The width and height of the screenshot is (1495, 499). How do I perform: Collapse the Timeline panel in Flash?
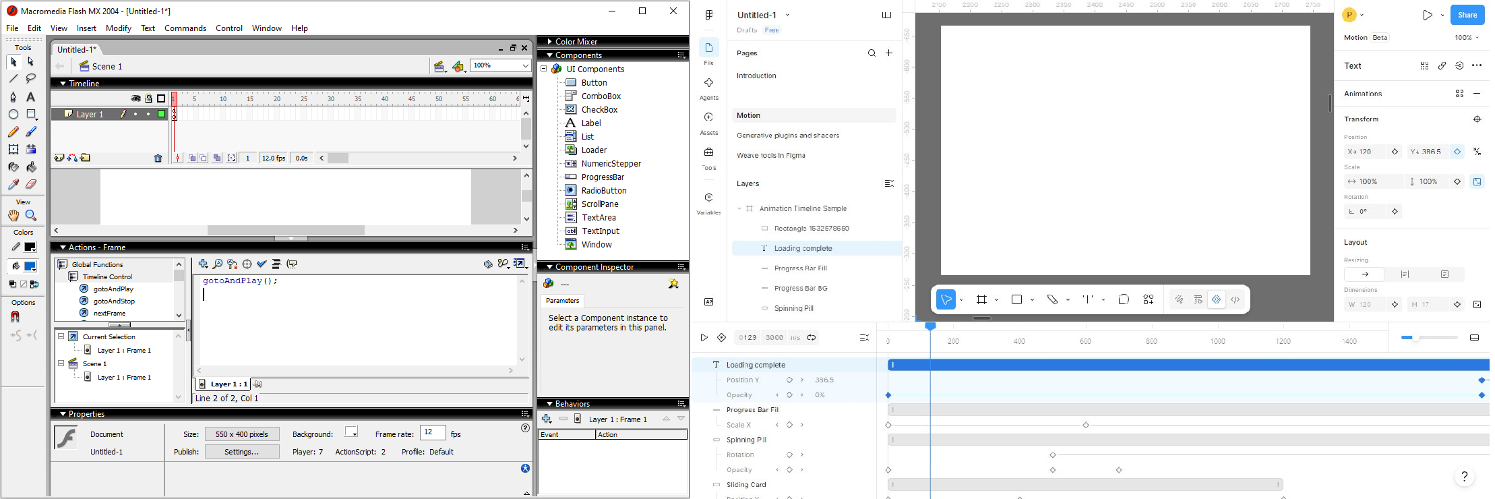63,84
